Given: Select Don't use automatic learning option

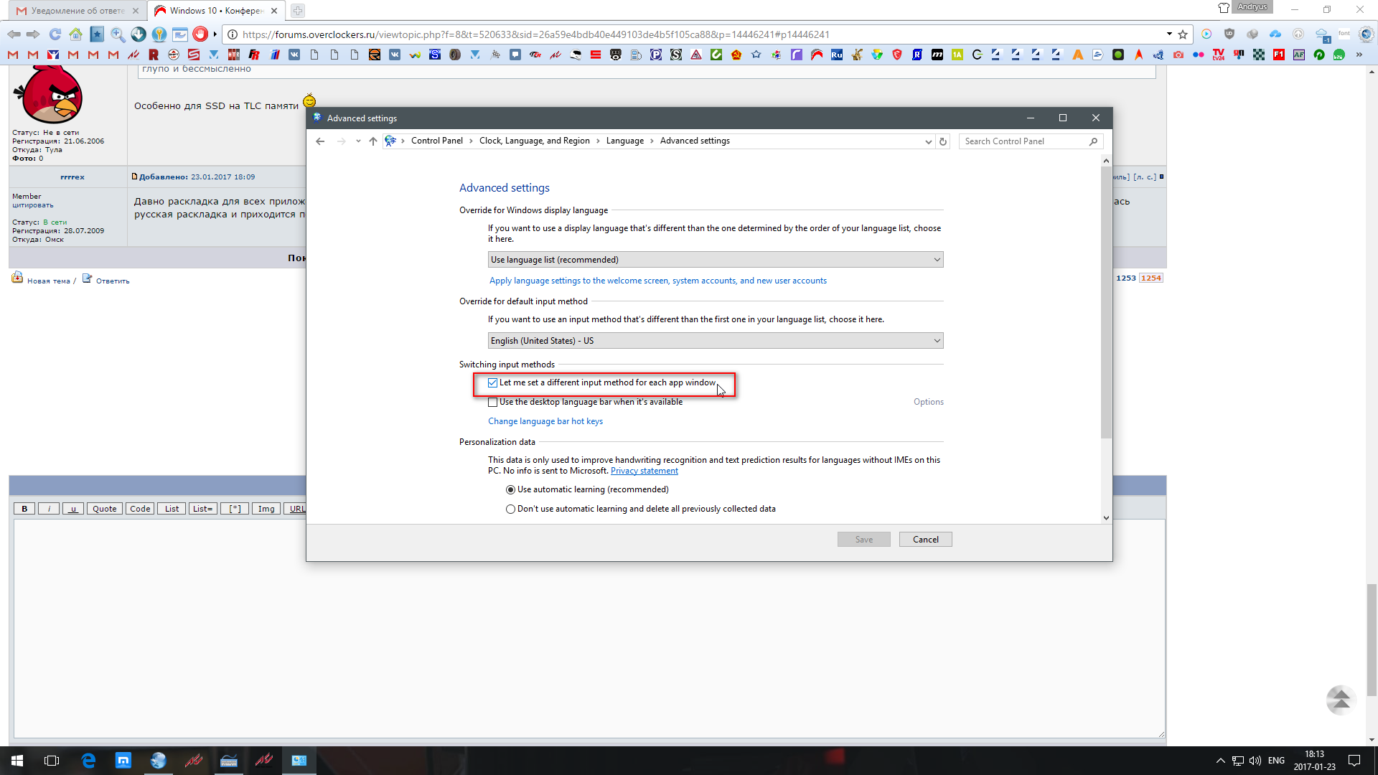Looking at the screenshot, I should tap(510, 509).
